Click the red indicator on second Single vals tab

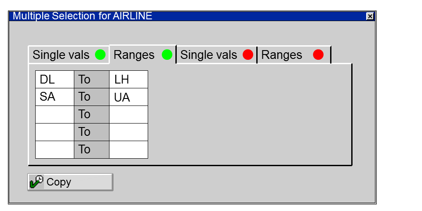[x=248, y=55]
